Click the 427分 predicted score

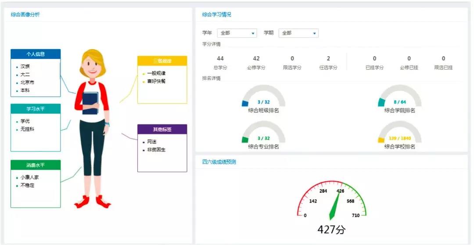pos(332,230)
